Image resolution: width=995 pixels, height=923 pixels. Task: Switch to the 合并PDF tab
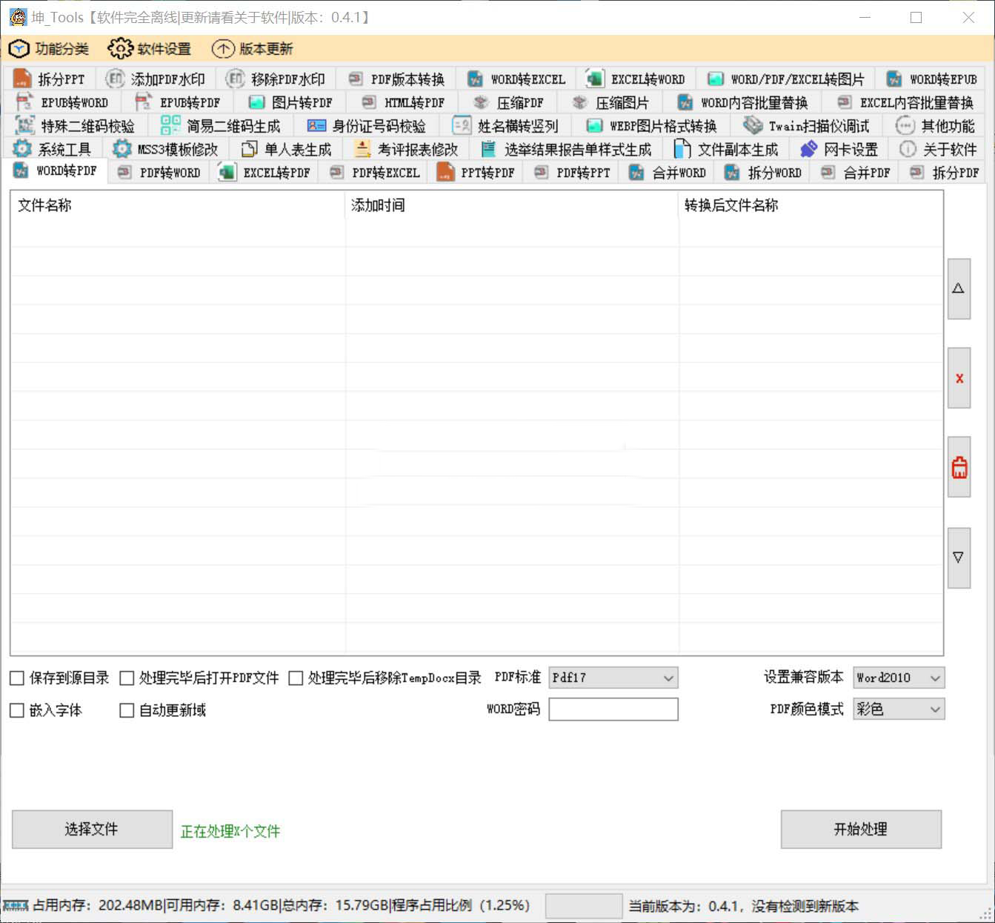point(855,173)
